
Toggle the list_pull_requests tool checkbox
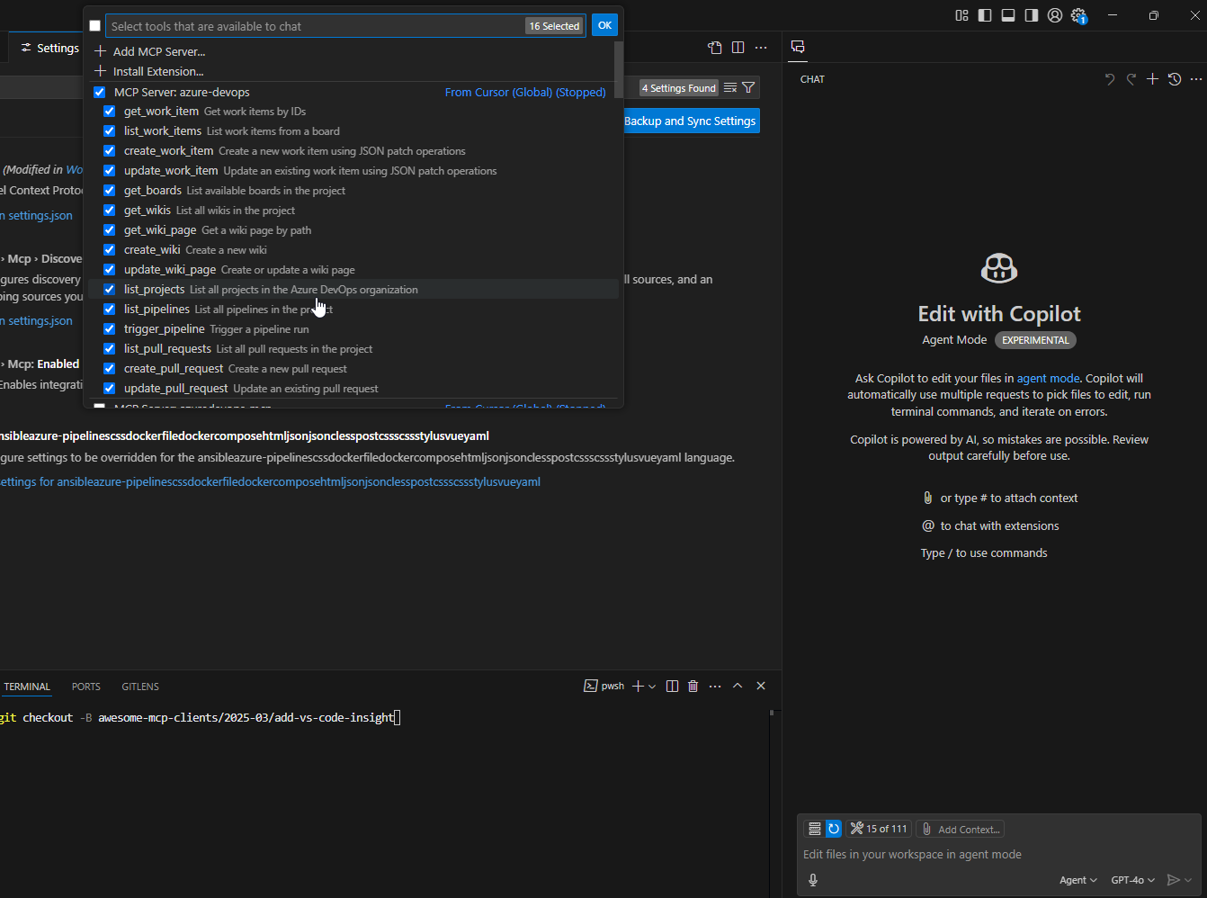(x=109, y=349)
